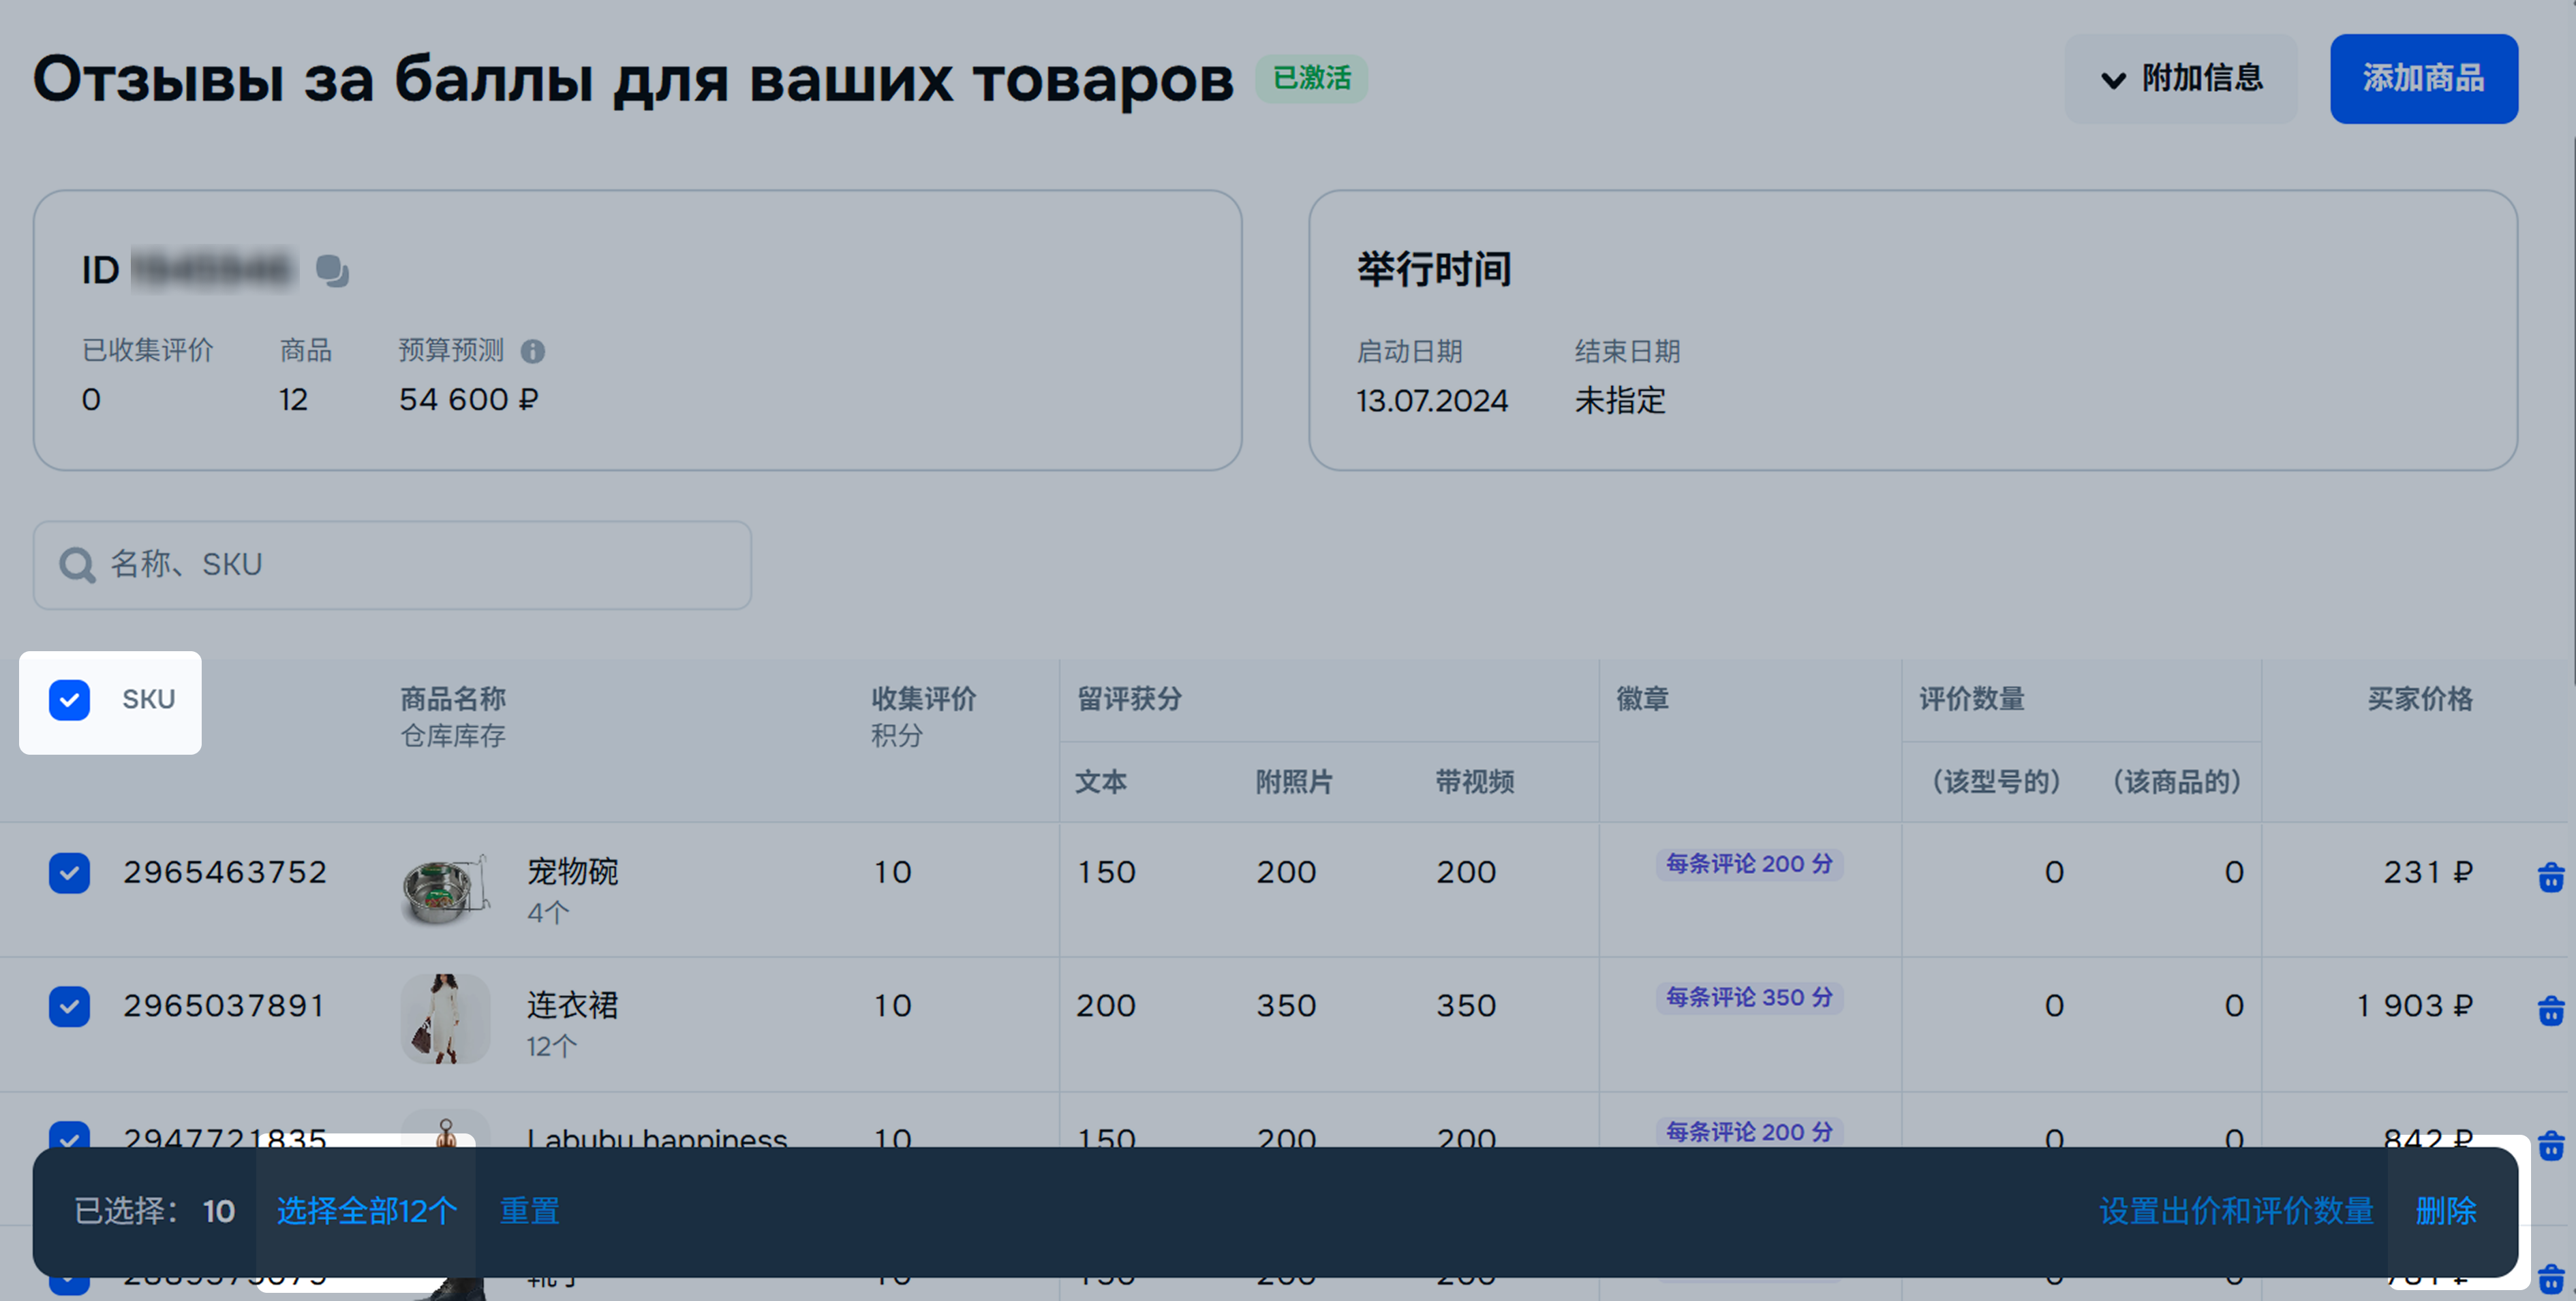Screen dimensions: 2576x1301
Task: Click the 重置 link
Action: (x=529, y=1211)
